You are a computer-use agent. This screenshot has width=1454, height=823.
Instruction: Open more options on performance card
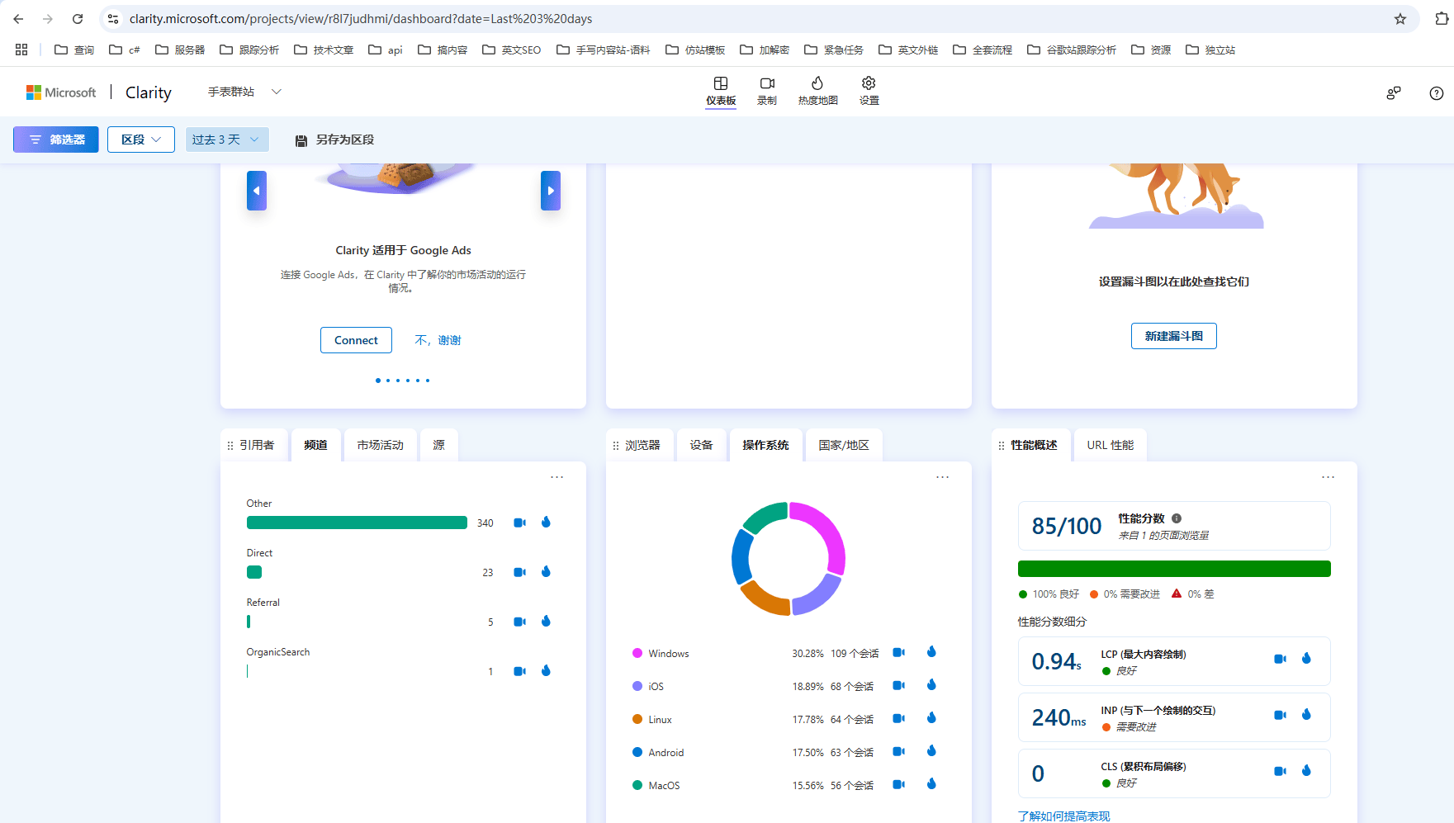click(x=1328, y=477)
